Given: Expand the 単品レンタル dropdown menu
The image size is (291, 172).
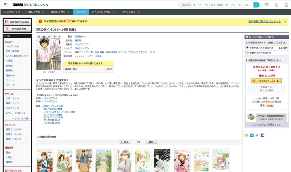Looking at the screenshot, I should click(60, 12).
